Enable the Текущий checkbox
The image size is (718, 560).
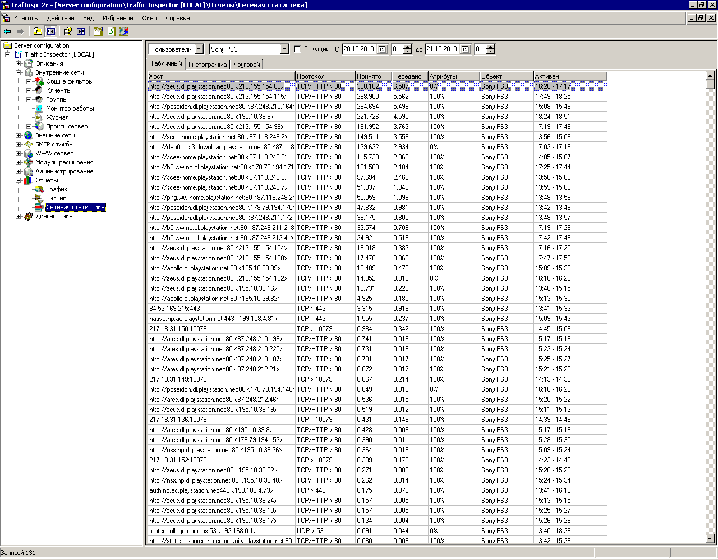click(x=298, y=49)
